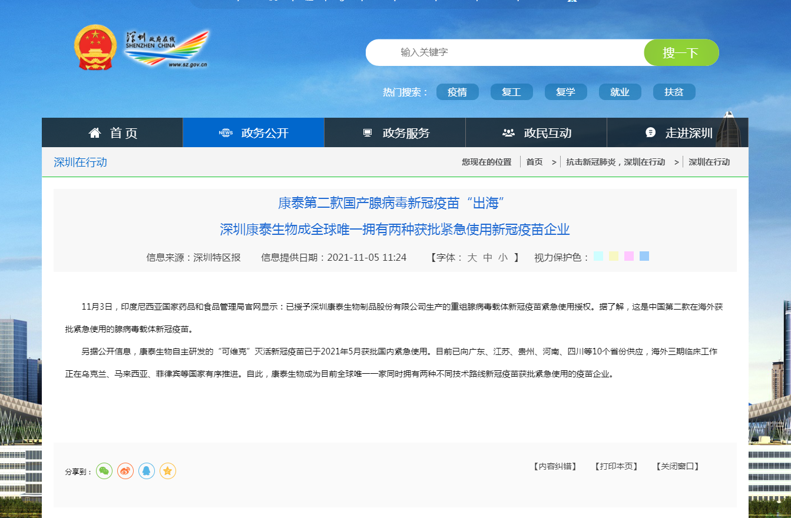Click date text 2021-11-05 11:24

(367, 257)
